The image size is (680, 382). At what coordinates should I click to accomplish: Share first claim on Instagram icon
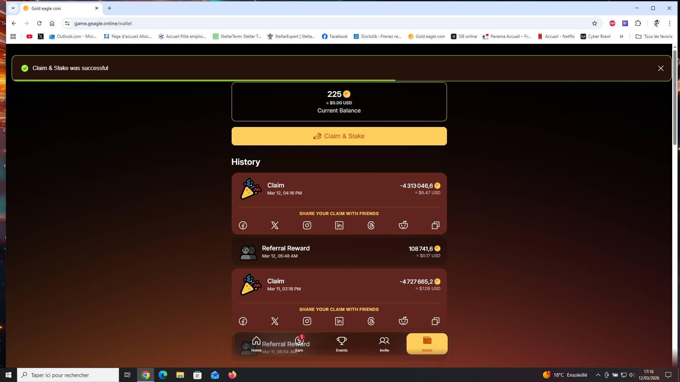[x=307, y=225]
